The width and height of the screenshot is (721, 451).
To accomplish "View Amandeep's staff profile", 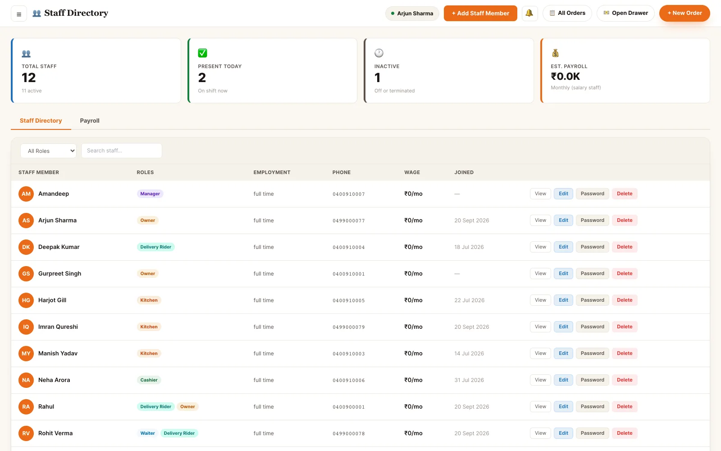I will pos(540,194).
